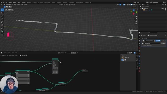
Task: Switch to the Shading workspace tab
Action: click(x=53, y=3)
